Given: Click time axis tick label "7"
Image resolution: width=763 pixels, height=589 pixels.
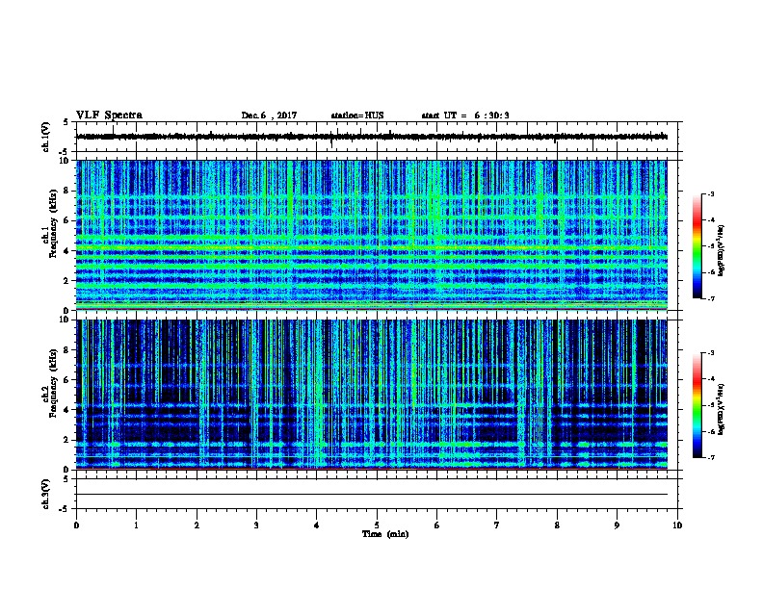Looking at the screenshot, I should point(497,525).
